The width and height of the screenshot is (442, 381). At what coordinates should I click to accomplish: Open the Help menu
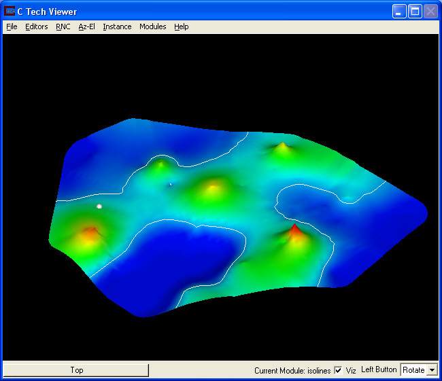click(182, 26)
